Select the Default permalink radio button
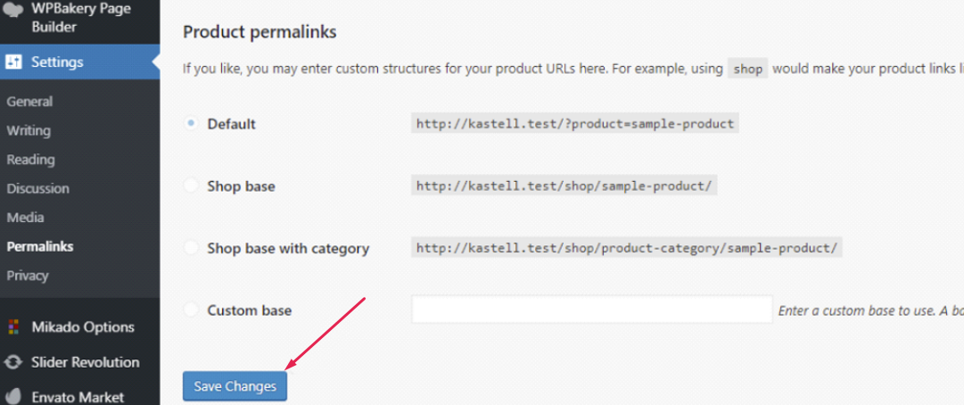Viewport: 964px width, 405px height. tap(191, 124)
